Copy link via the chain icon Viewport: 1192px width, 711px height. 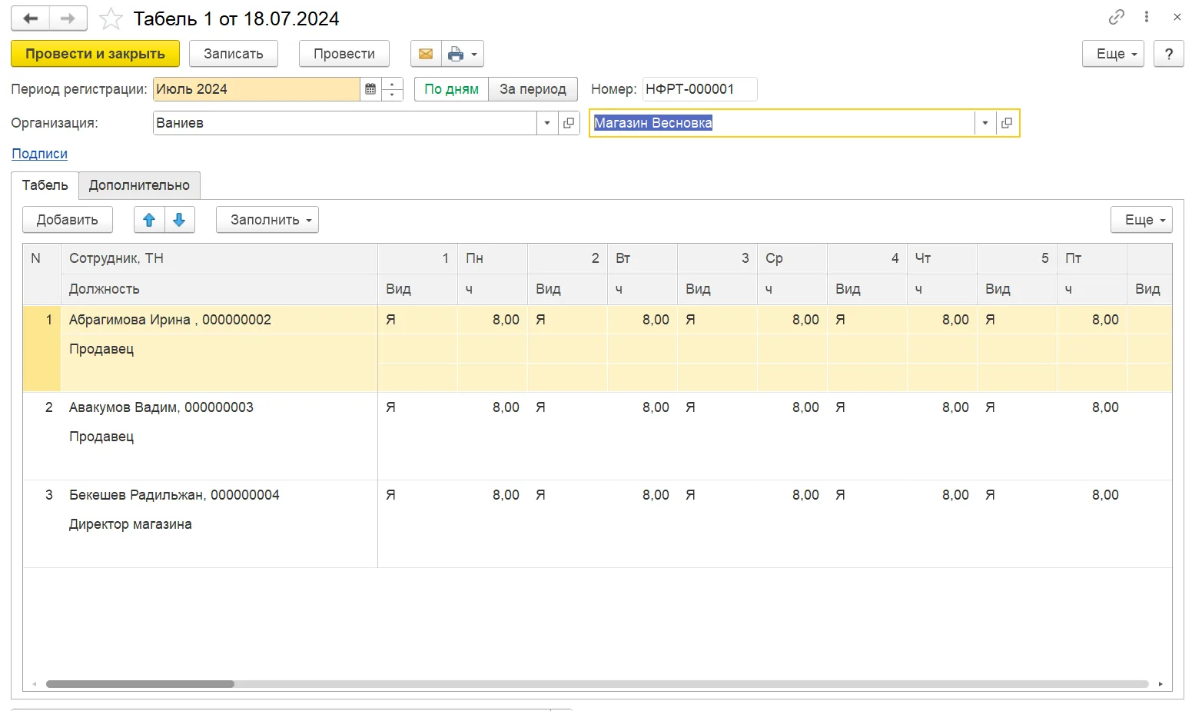[x=1117, y=17]
